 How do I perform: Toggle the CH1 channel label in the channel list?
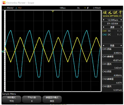[x=105, y=31]
